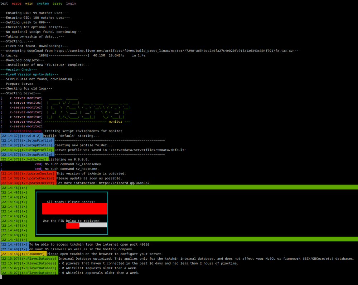358x285 pixels.
Task: Click the '---Download complete---' line
Action: pyautogui.click(x=22, y=60)
